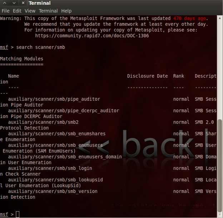
Task: Open the Help menu
Action: [66, 11]
